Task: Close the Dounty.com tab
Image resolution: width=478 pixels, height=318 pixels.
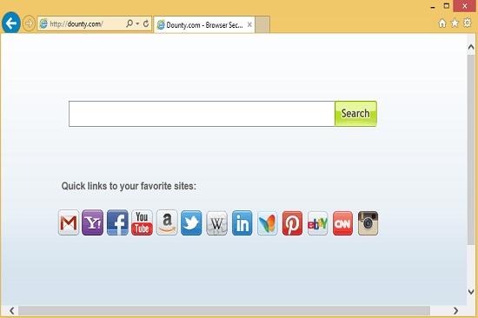Action: [249, 24]
